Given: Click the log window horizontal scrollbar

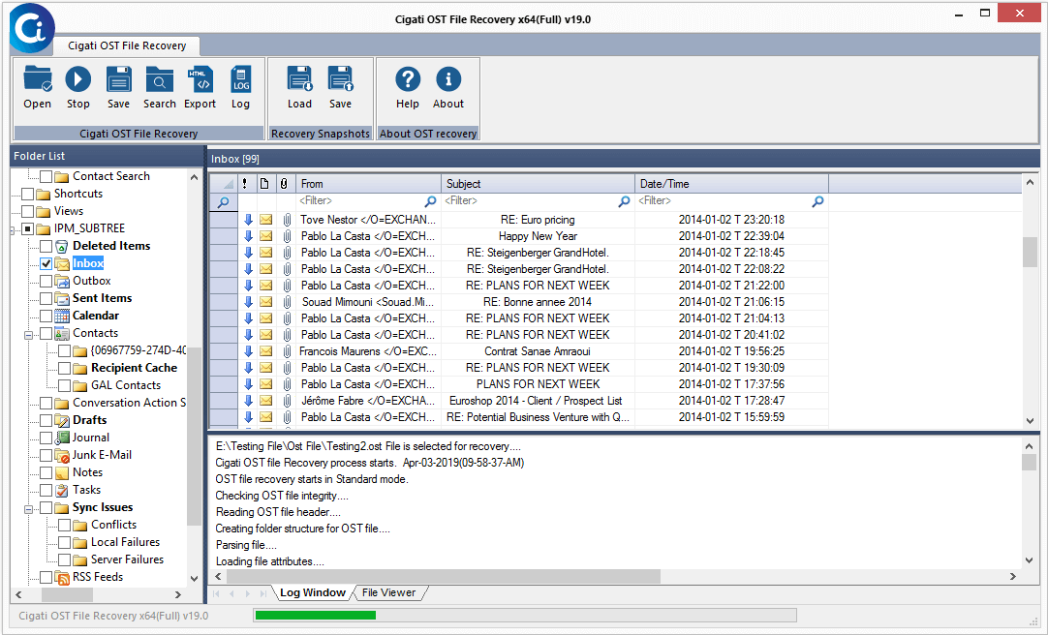Looking at the screenshot, I should pos(444,576).
